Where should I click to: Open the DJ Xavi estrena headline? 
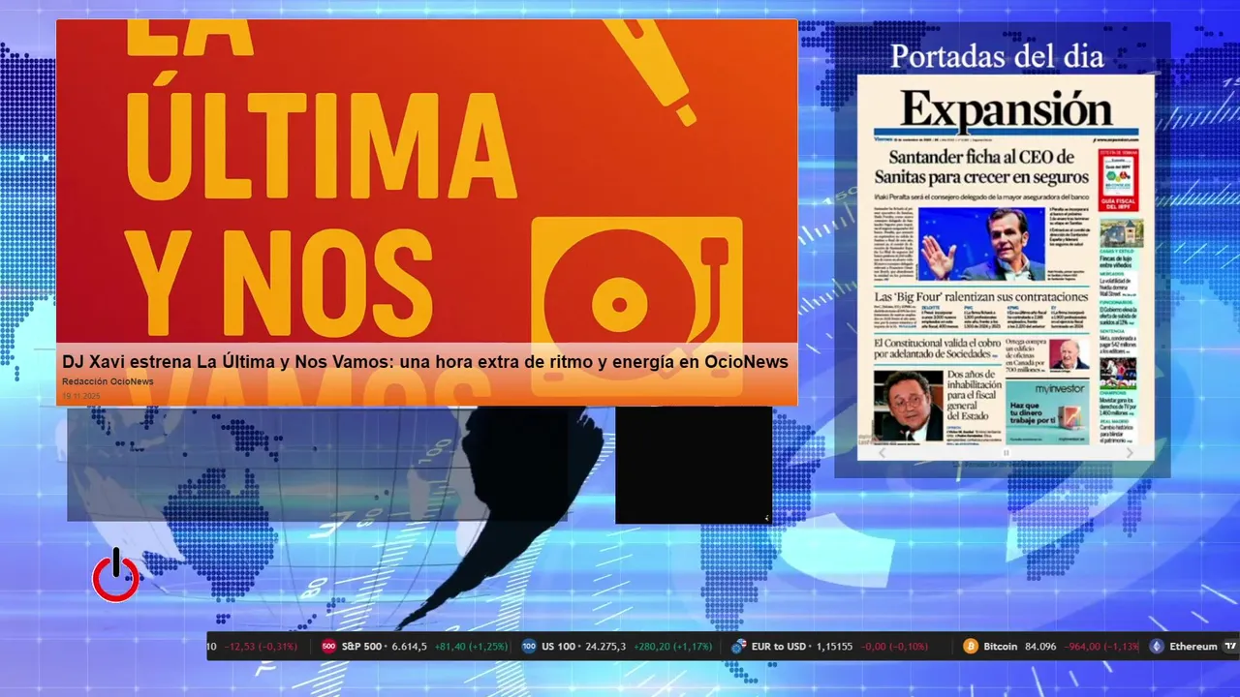coord(425,361)
